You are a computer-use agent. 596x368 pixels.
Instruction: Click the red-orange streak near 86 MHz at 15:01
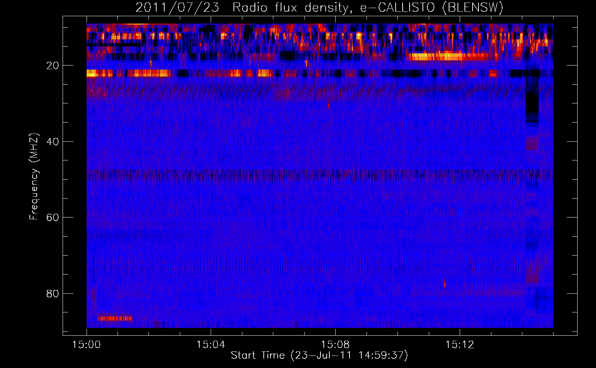click(115, 318)
